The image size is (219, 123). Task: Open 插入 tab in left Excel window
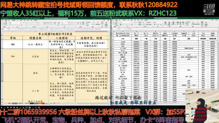[x=9, y=20]
